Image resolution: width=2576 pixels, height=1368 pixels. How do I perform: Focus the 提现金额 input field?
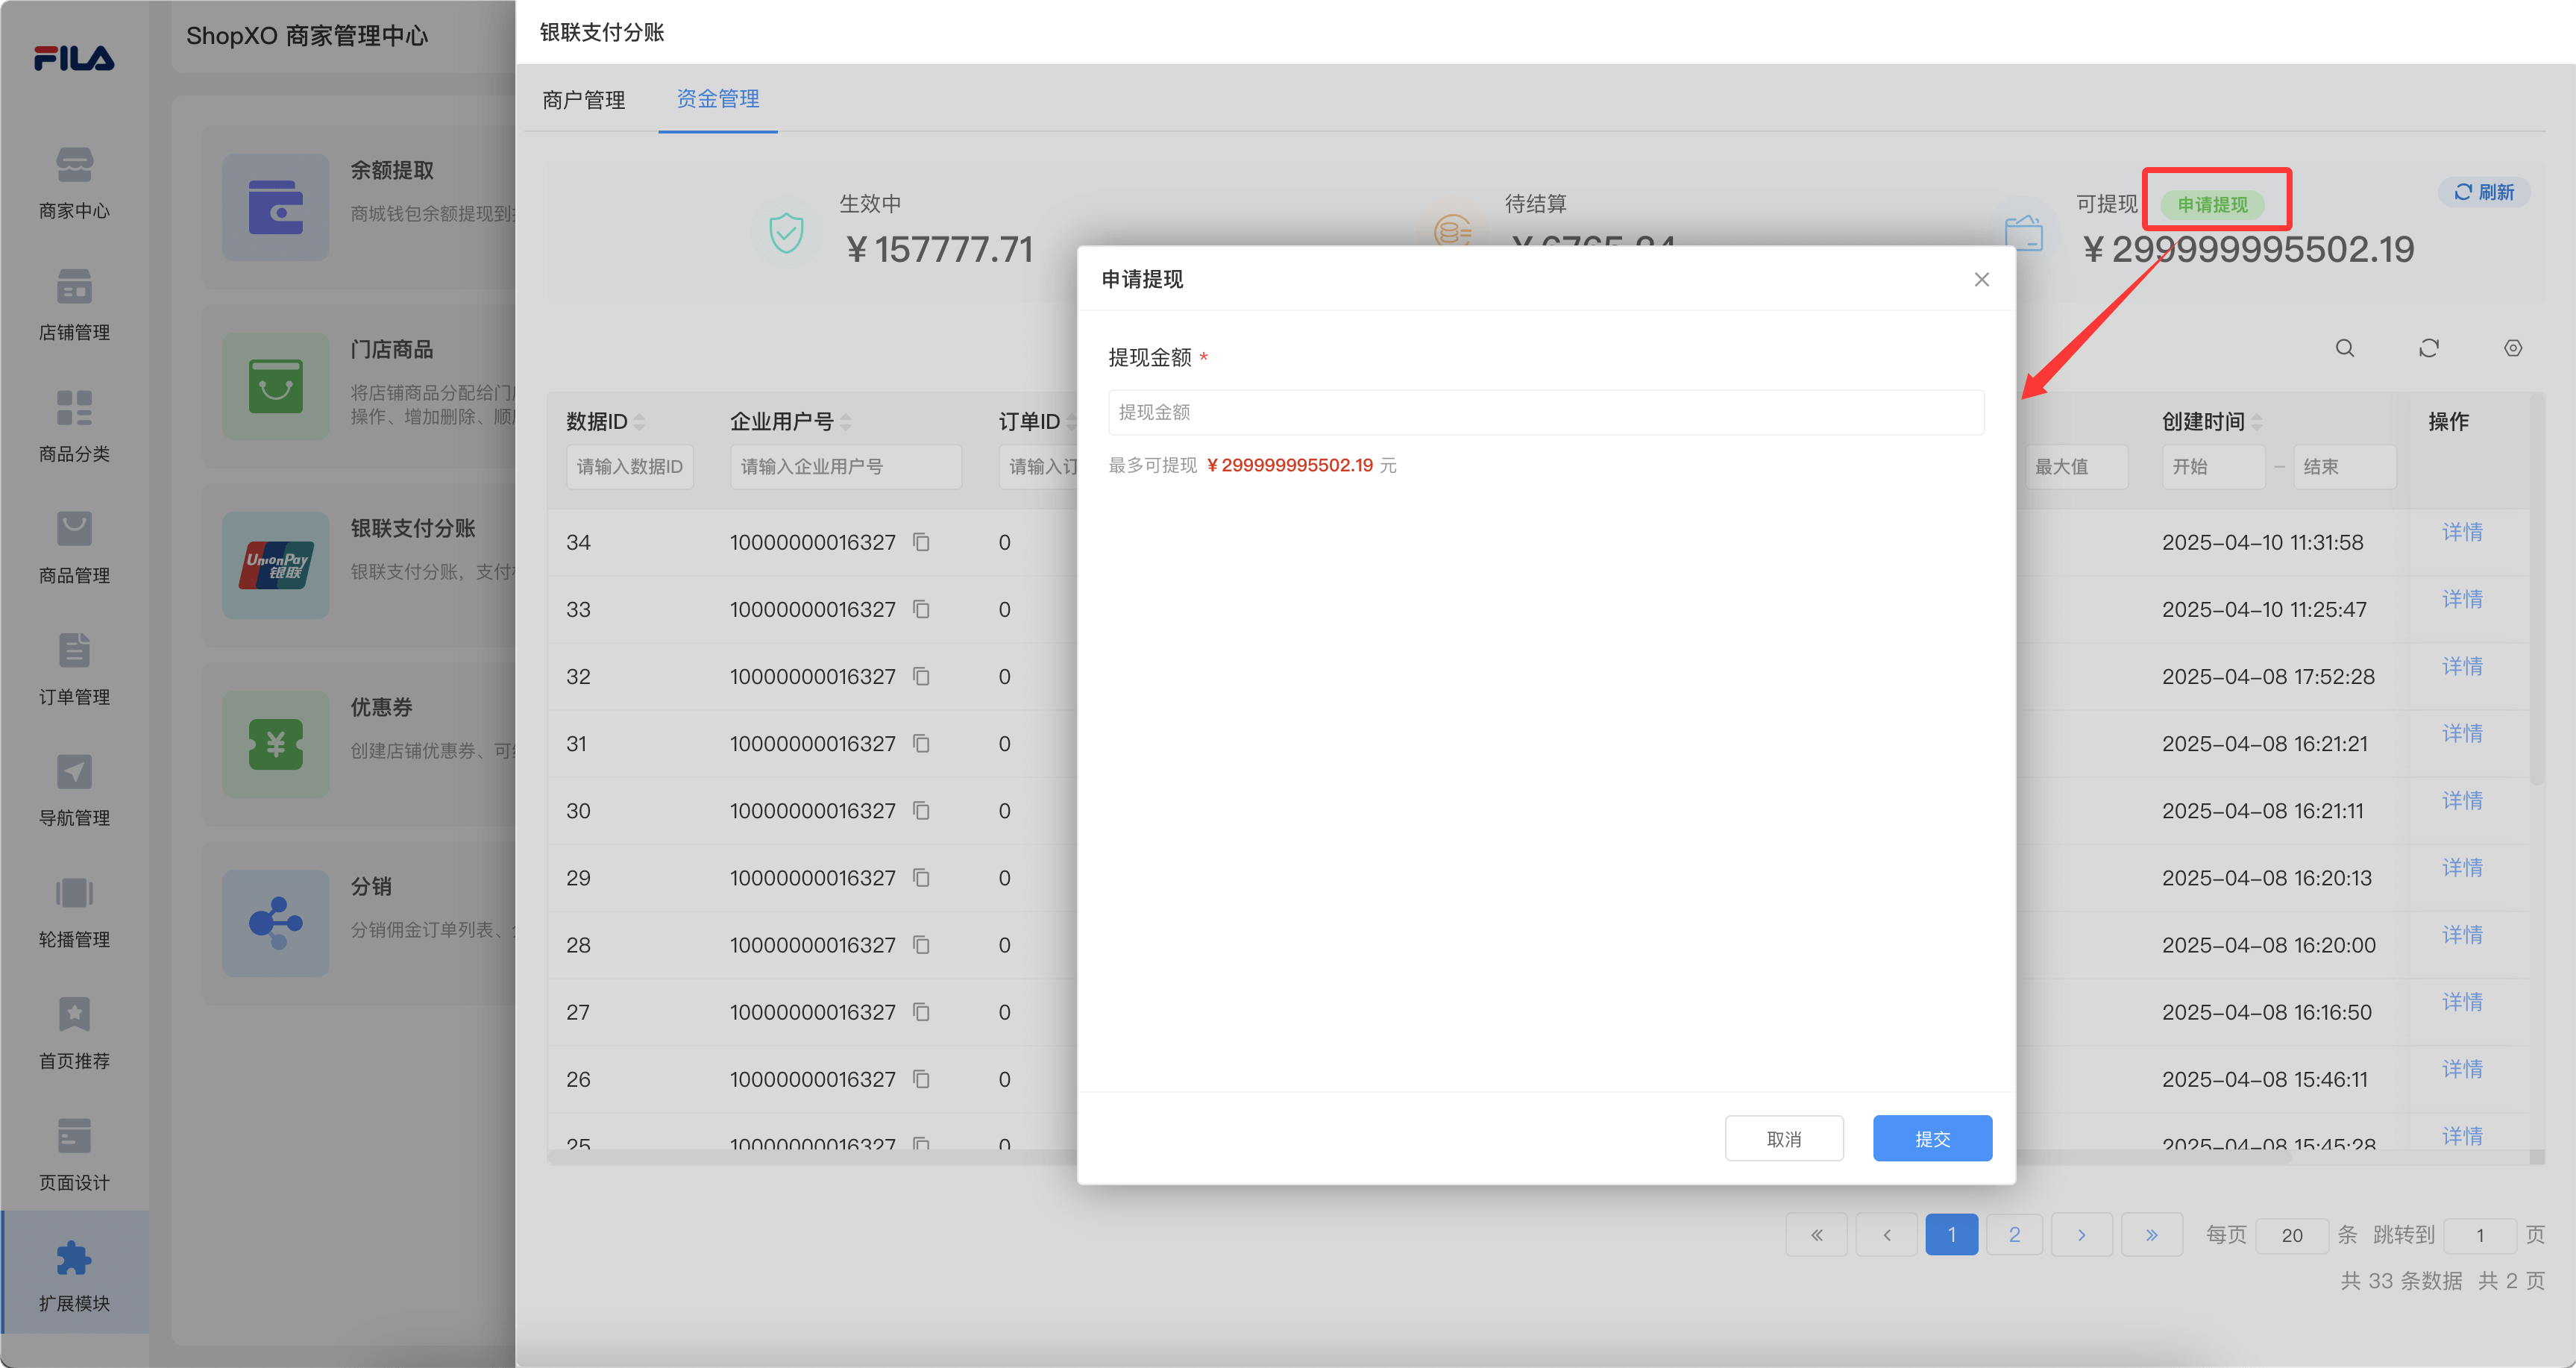click(1545, 412)
